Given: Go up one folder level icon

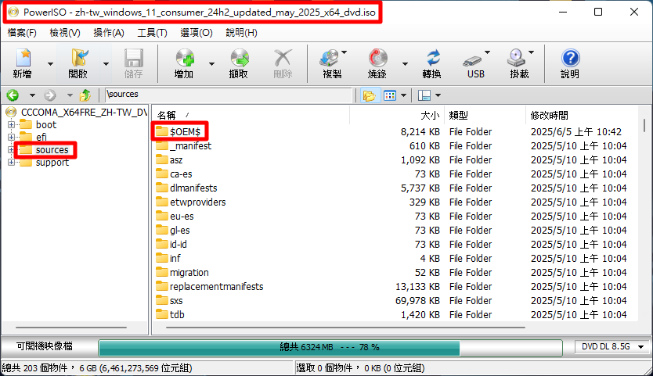Looking at the screenshot, I should 85,95.
